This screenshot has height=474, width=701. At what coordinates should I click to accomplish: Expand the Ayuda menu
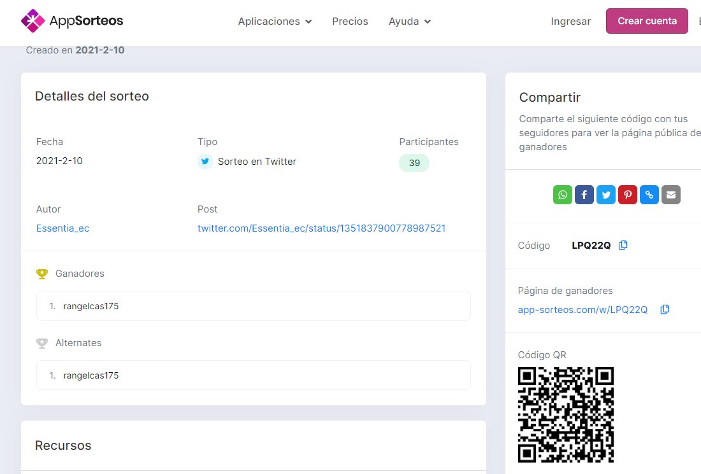tap(404, 21)
